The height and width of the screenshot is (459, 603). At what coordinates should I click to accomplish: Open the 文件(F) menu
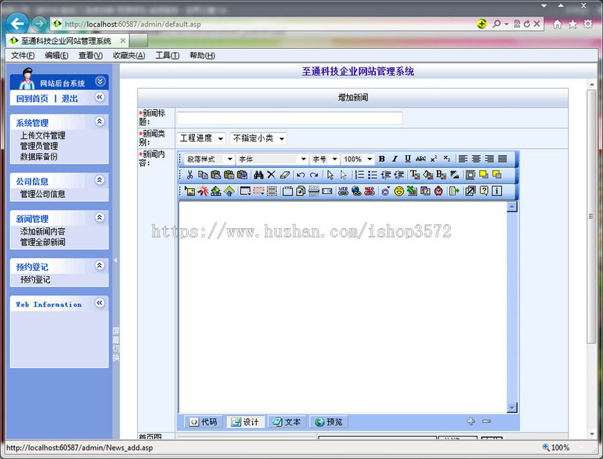[x=23, y=56]
